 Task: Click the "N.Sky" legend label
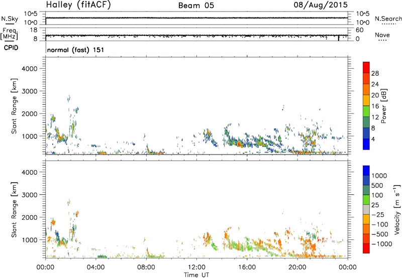click(x=10, y=19)
